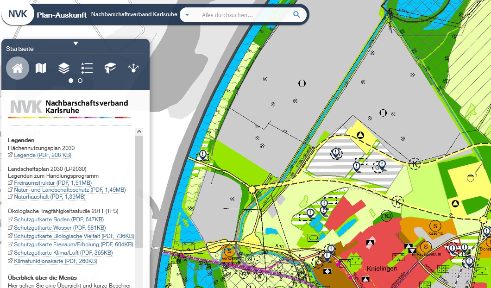Screen dimensions: 491x288
Task: Open Natur- und Landschaftsschutz PDF link
Action: (70, 190)
